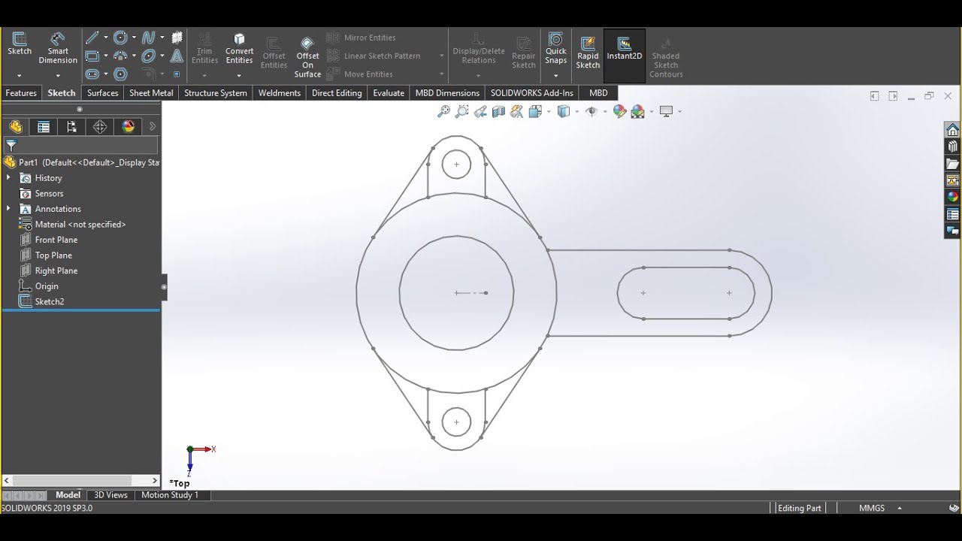Click the Smart Dimension tool
This screenshot has height=541, width=962.
click(58, 48)
